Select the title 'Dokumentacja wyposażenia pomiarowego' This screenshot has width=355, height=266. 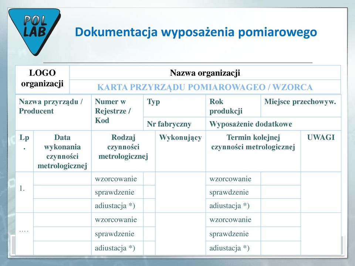(196, 32)
